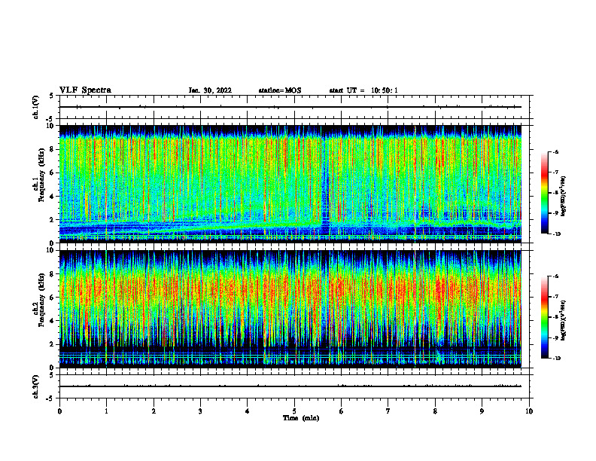596x461 pixels.
Task: Click the ch.1 color bar label "-8"
Action: [x=555, y=193]
